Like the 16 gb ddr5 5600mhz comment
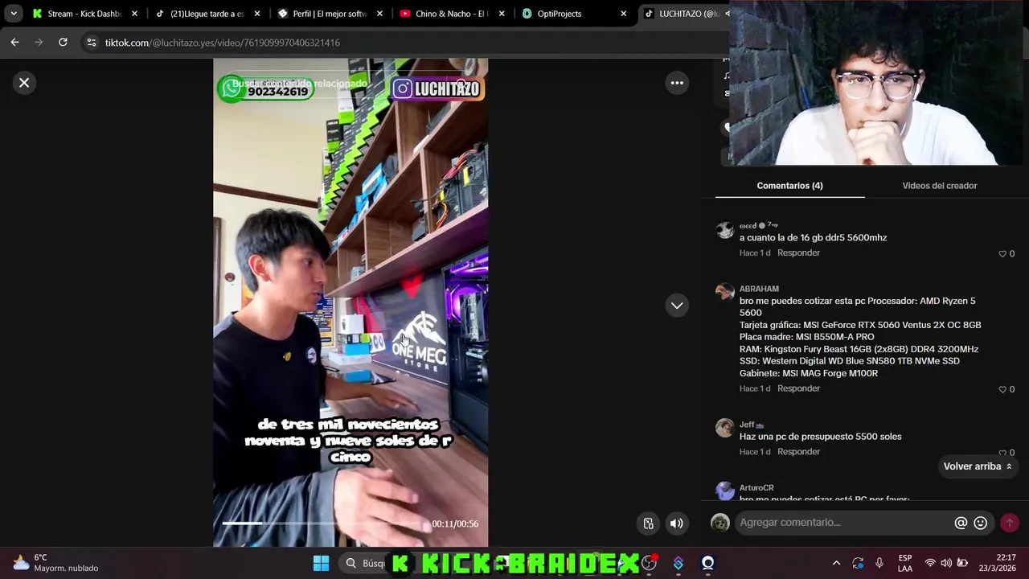This screenshot has height=579, width=1029. coord(1002,253)
